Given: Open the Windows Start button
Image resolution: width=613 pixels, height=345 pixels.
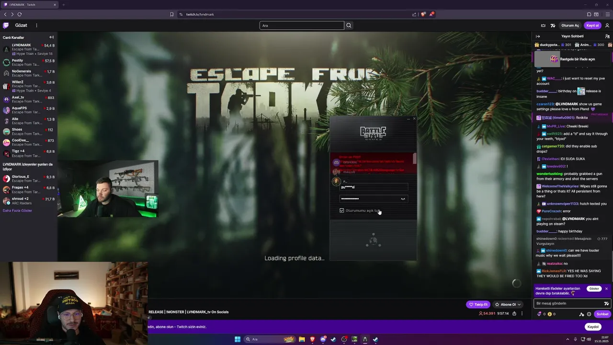Looking at the screenshot, I should tap(238, 339).
